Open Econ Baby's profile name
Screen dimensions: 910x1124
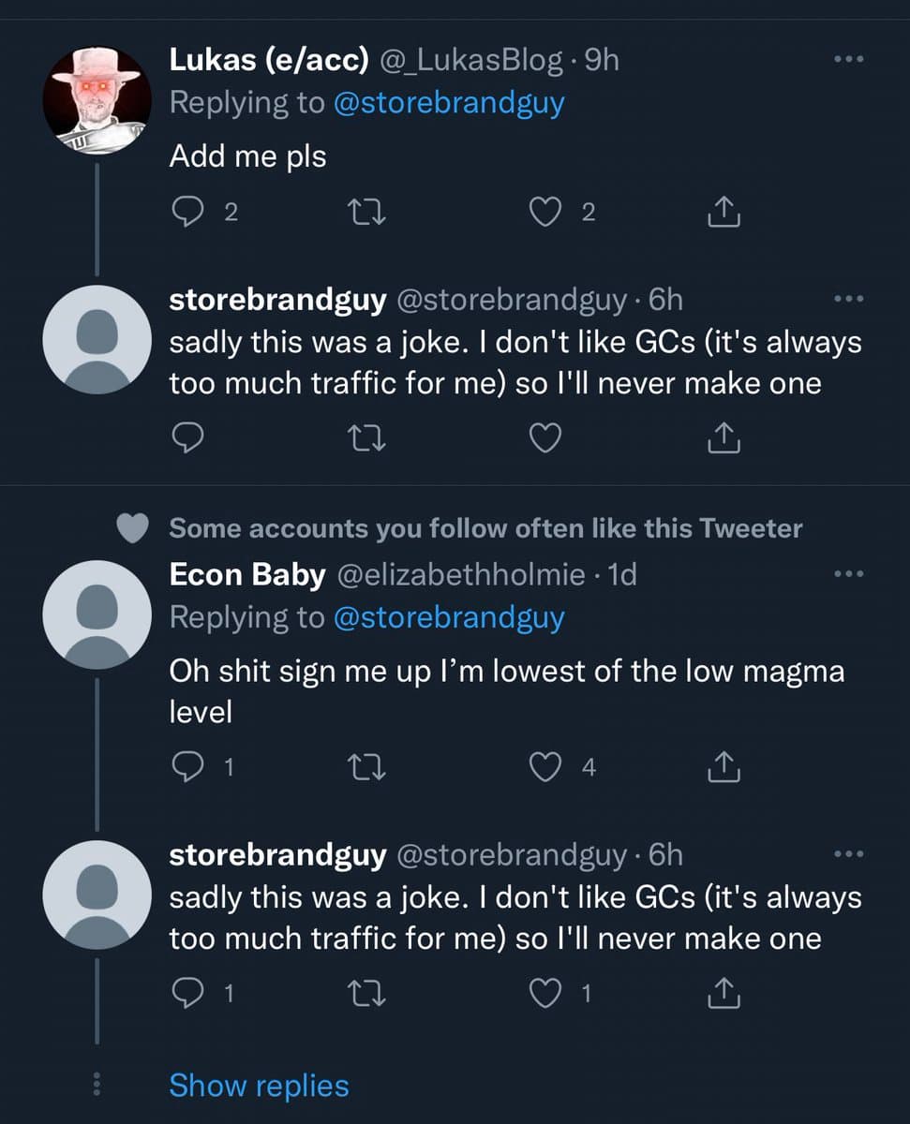point(246,574)
